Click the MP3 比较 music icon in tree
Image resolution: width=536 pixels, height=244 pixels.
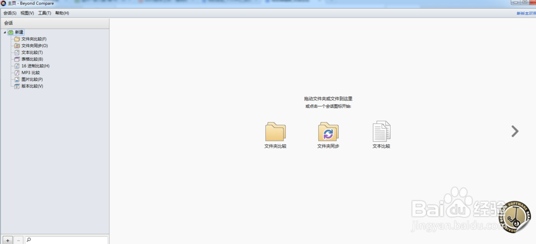[x=17, y=73]
